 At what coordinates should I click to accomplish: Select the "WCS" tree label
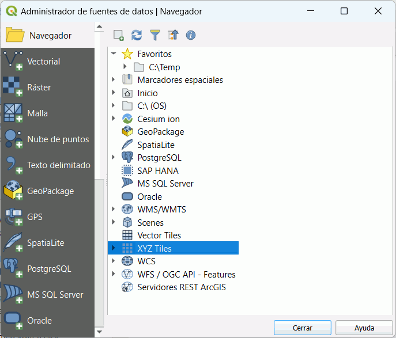146,261
